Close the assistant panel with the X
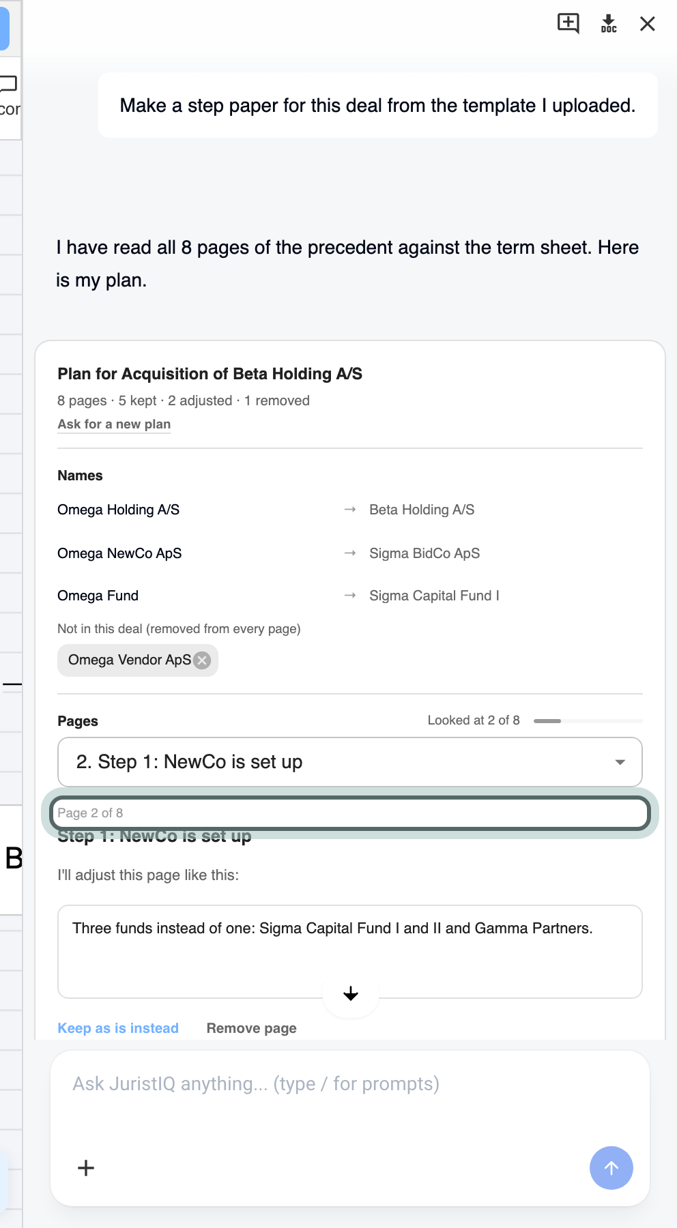Screen dimensions: 677x1228 tap(648, 24)
